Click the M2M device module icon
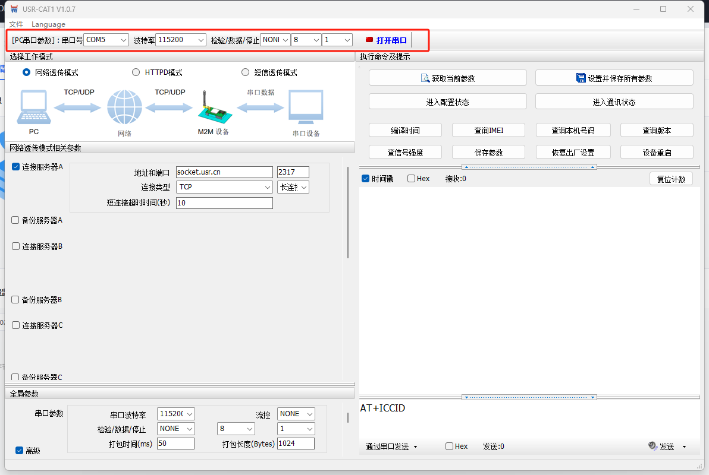Viewport: 709px width, 475px height. point(212,109)
